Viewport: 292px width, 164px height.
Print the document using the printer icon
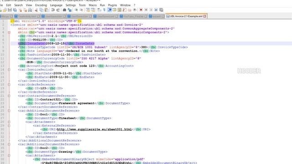tap(30, 10)
